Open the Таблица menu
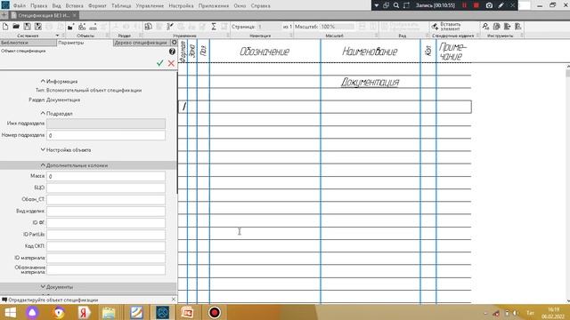This screenshot has height=320, width=570. [121, 6]
